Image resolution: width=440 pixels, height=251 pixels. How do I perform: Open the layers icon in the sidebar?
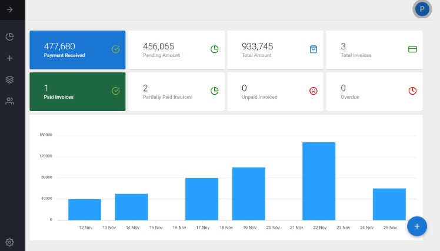point(9,79)
